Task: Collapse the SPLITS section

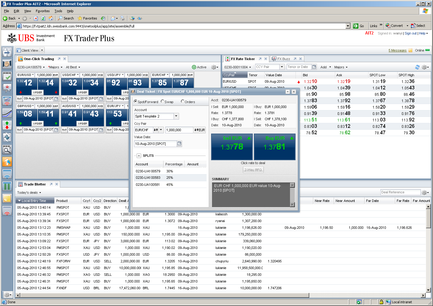Action: pyautogui.click(x=139, y=156)
